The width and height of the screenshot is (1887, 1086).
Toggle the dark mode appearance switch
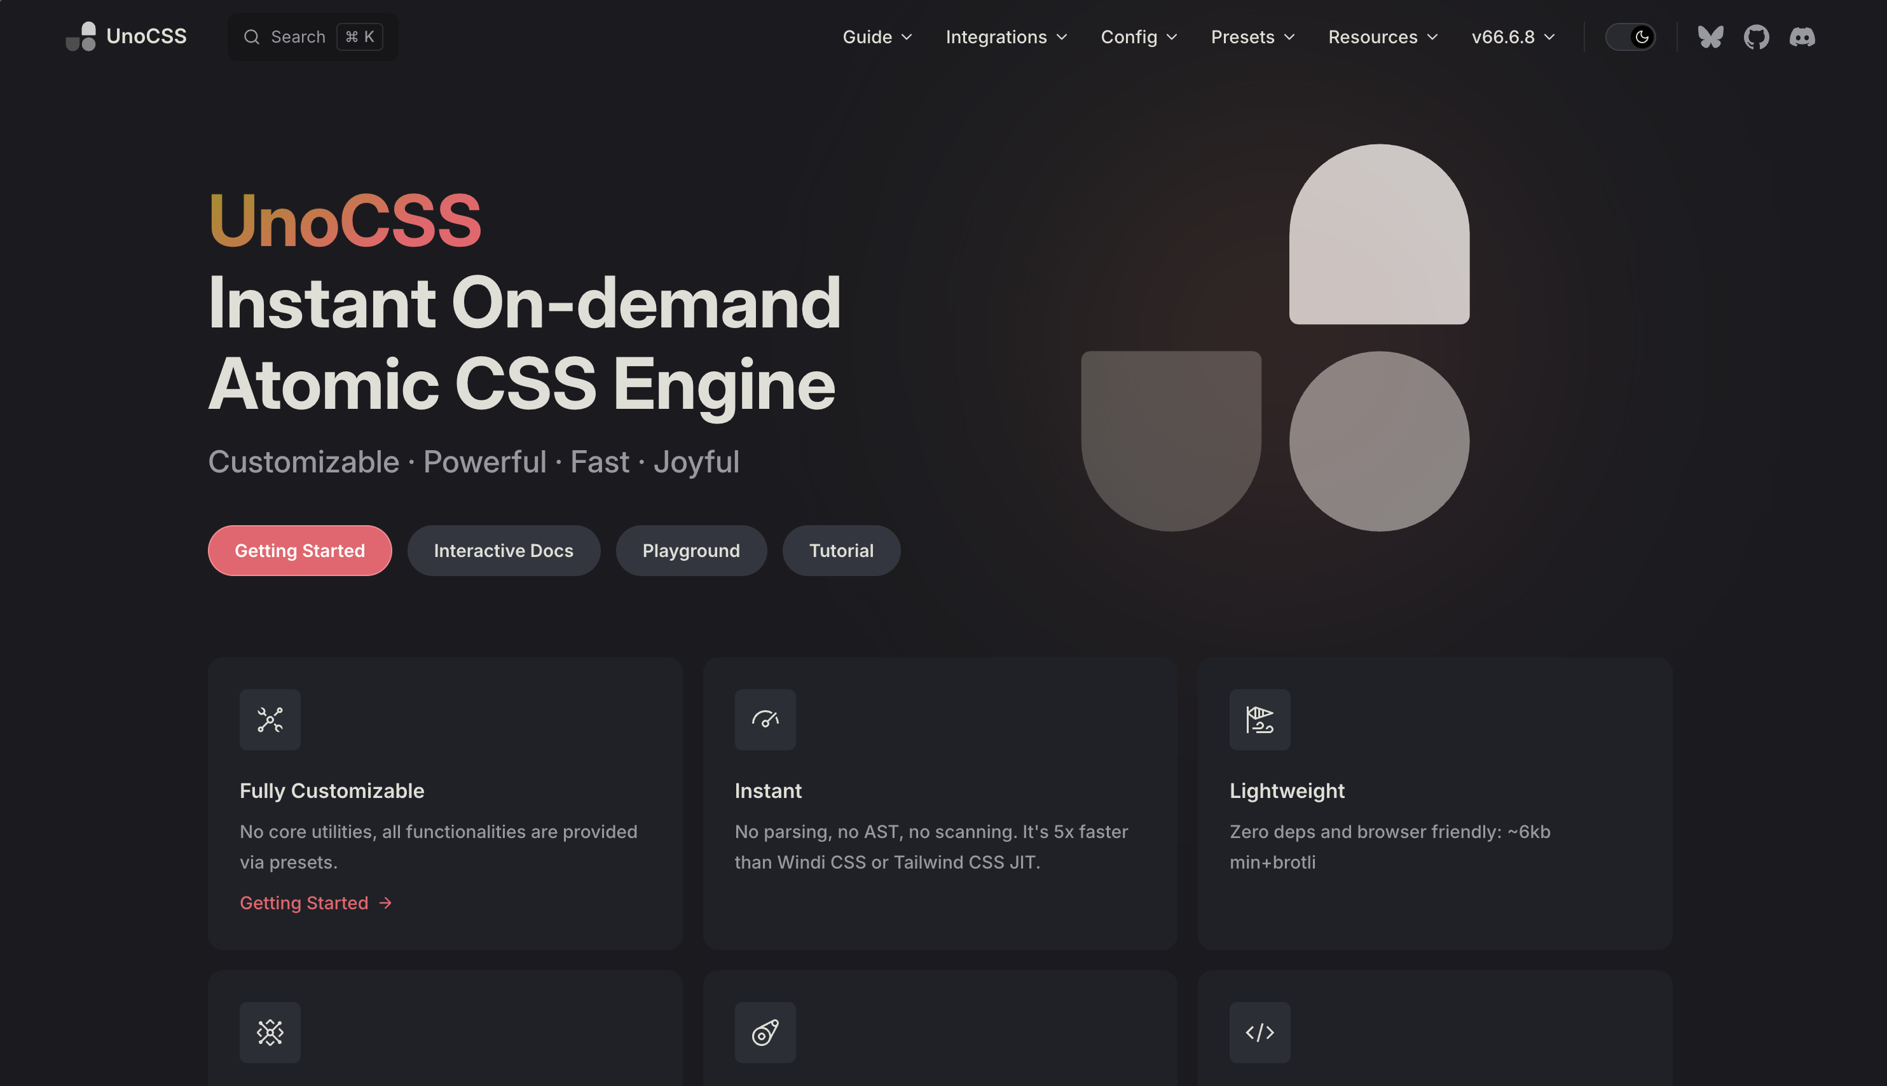(1630, 36)
